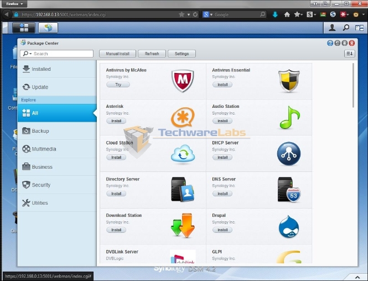Install Audio Station
This screenshot has width=368, height=281.
pos(222,121)
